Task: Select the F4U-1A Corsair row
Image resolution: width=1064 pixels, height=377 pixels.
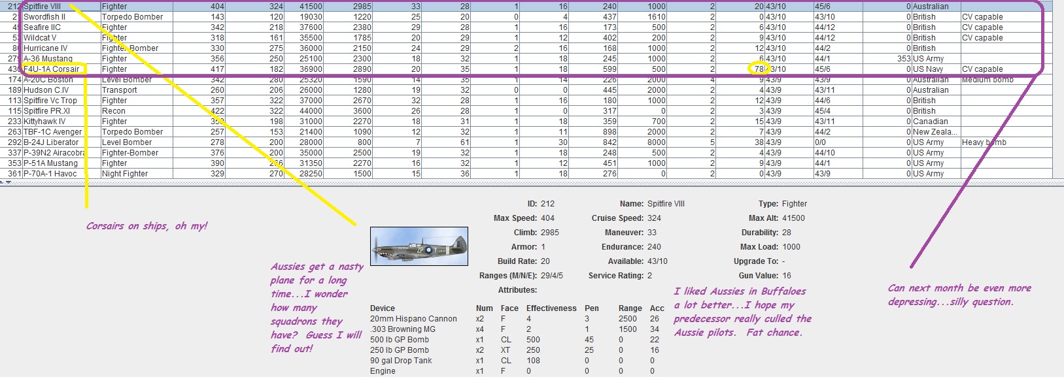Action: coord(526,69)
